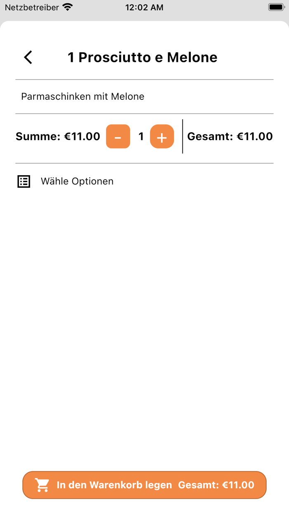Viewport: 289px width, 513px height.
Task: Tap the grey backdrop above the sheet
Action: (x=144, y=18)
